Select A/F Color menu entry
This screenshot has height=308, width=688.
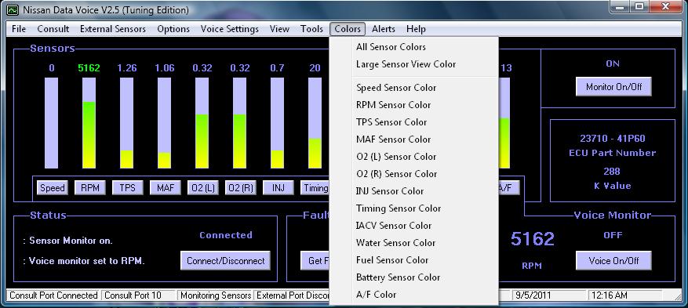(x=413, y=295)
